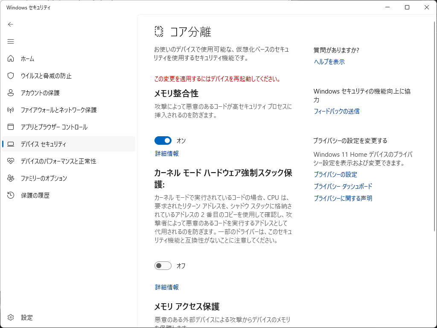
Task: Click the Home house icon
Action: pos(11,59)
